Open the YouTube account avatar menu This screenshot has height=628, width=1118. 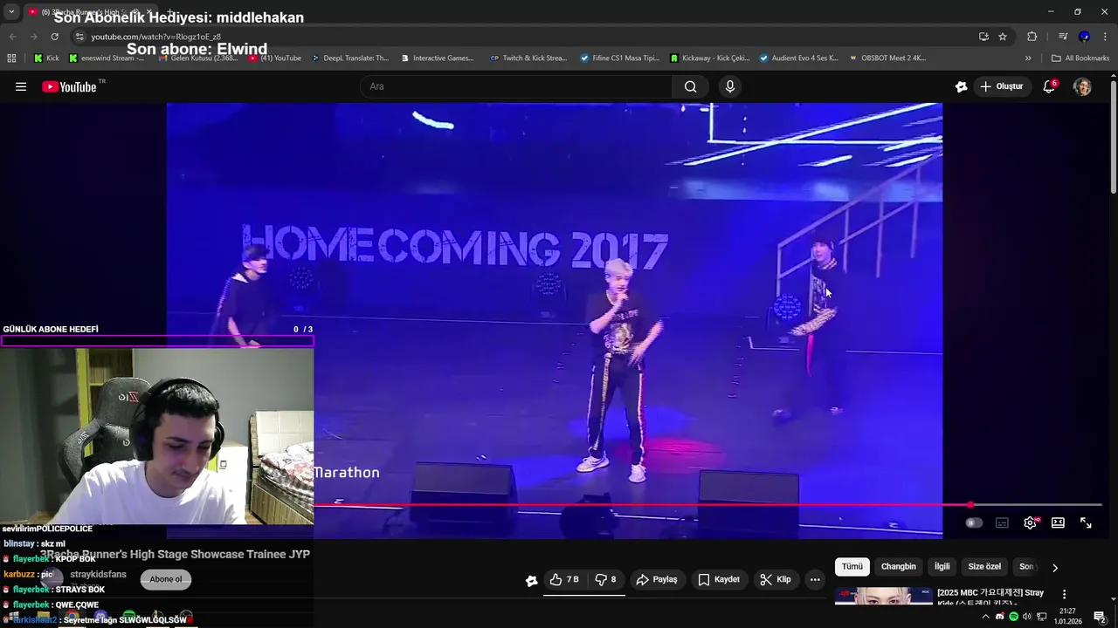pyautogui.click(x=1082, y=86)
